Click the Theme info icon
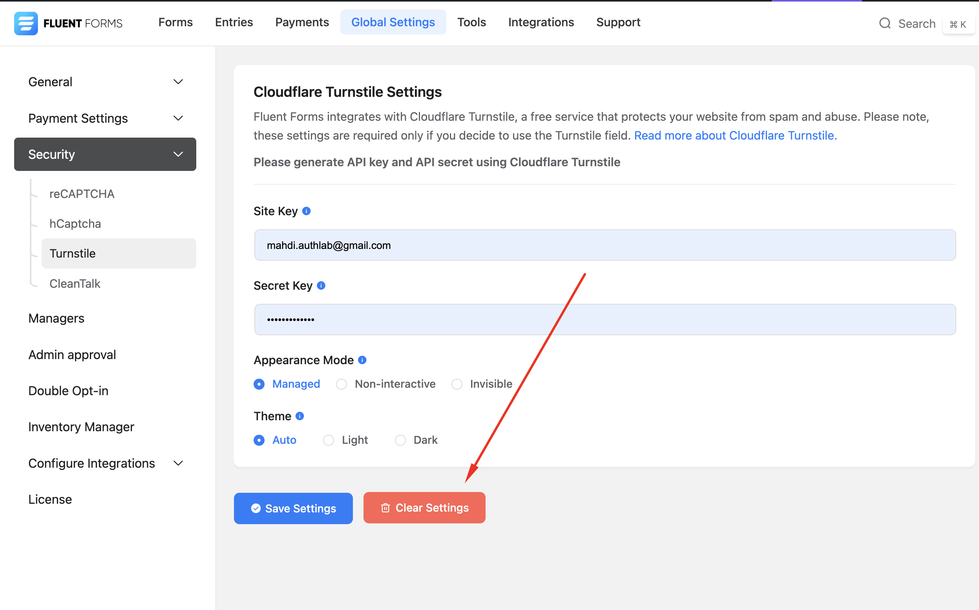This screenshot has height=610, width=979. coord(300,416)
